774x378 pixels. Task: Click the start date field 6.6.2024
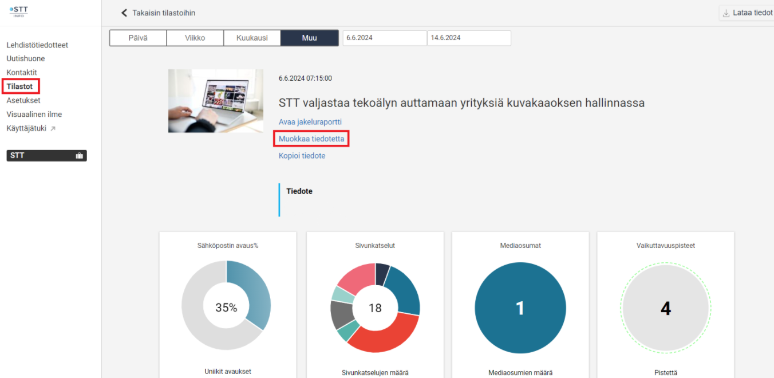[x=385, y=38]
